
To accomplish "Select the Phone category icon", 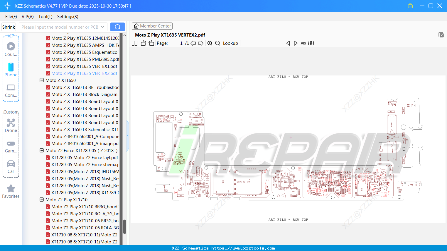I will [11, 70].
